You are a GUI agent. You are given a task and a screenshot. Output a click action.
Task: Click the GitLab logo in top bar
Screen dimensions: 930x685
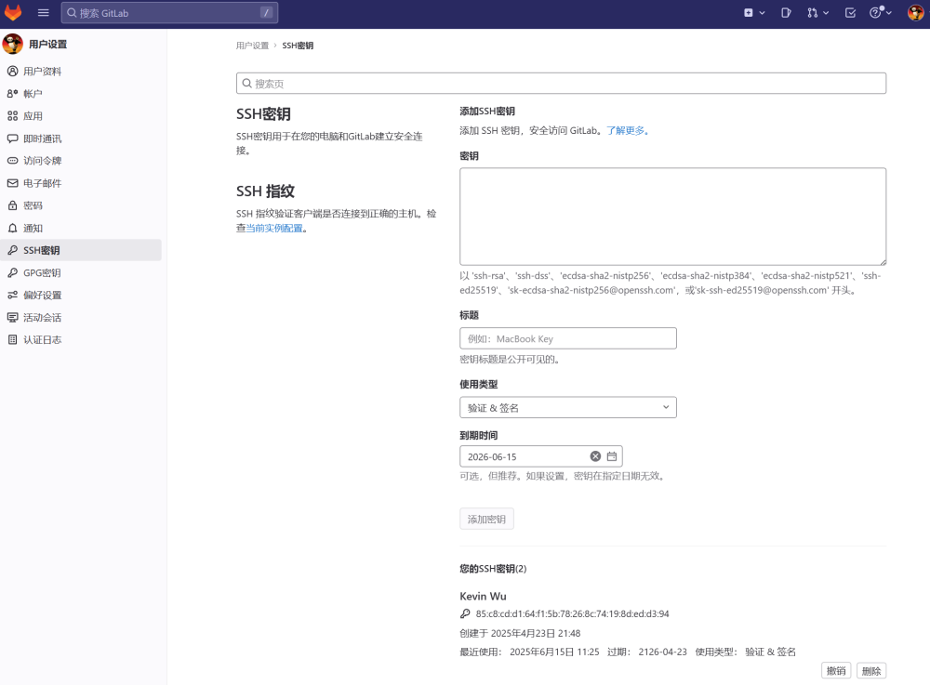pos(12,13)
